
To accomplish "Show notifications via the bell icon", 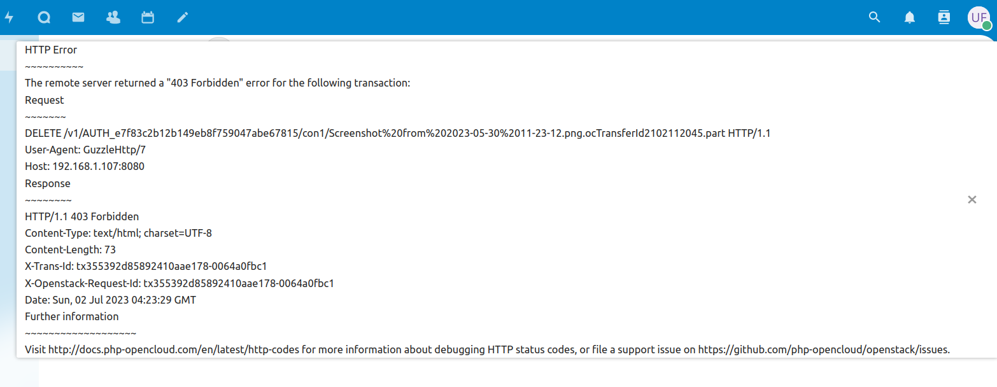I will tap(910, 18).
